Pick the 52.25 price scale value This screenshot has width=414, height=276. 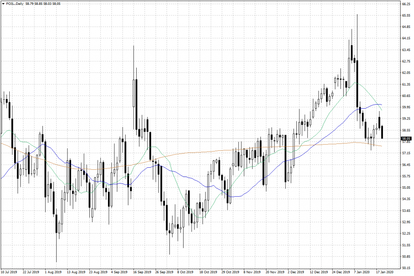tap(406, 234)
